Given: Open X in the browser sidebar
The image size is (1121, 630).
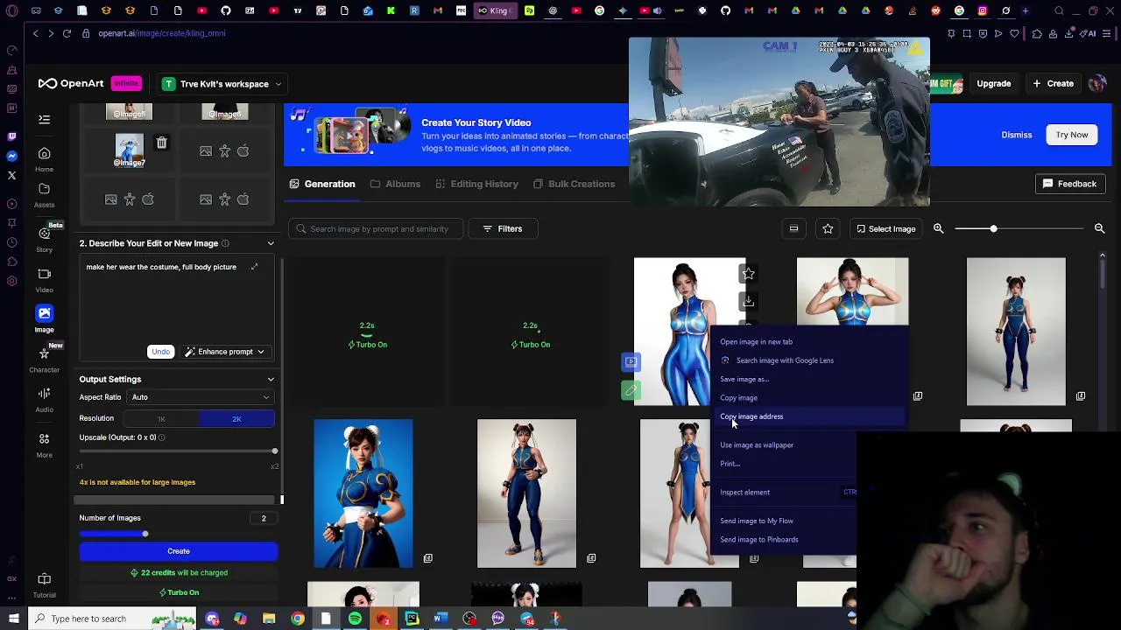Looking at the screenshot, I should (11, 175).
